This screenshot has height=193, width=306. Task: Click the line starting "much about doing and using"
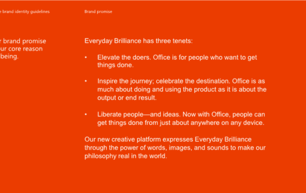tap(182, 90)
